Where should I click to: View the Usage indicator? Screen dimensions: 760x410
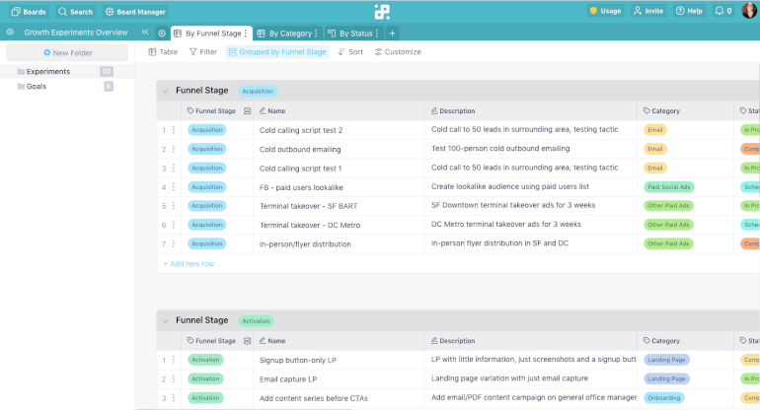tap(605, 11)
